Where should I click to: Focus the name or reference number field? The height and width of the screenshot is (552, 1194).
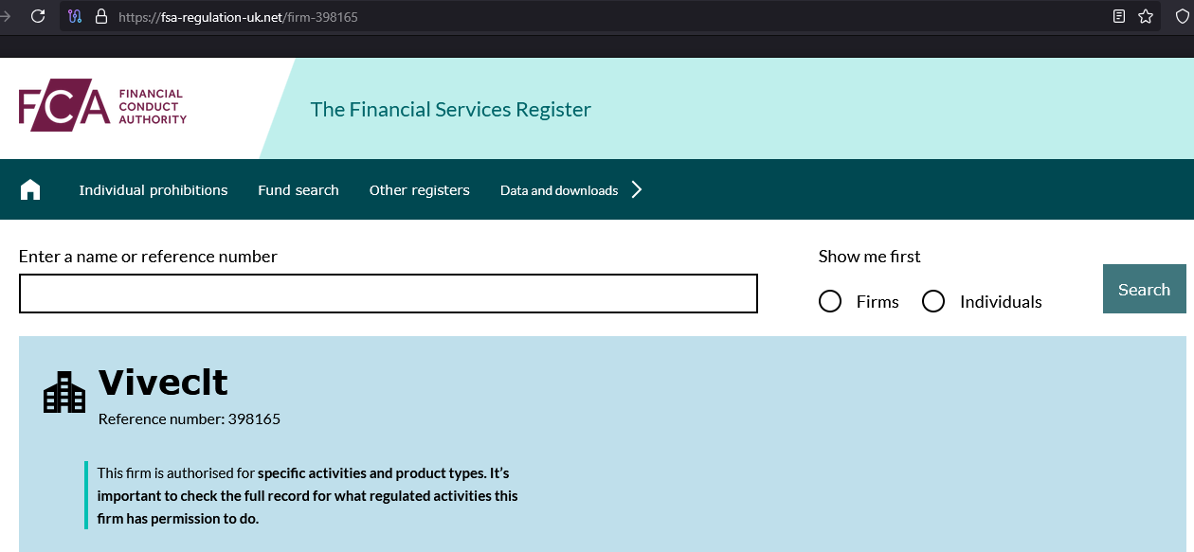click(389, 294)
